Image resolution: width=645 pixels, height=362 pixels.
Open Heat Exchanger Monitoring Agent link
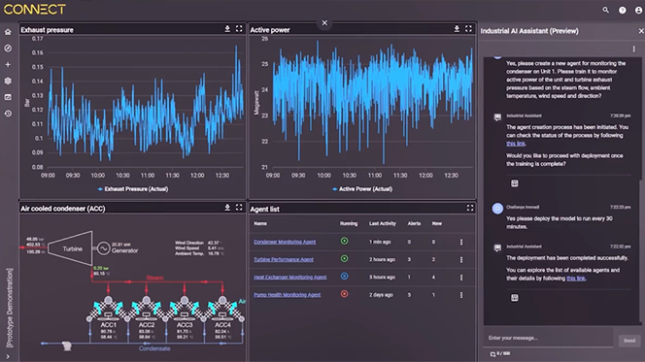click(290, 278)
